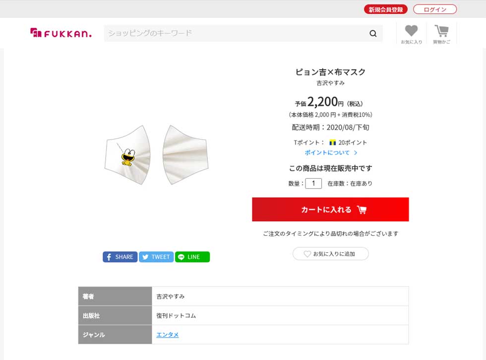Click the magnifier search icon
This screenshot has height=360, width=486.
(x=373, y=34)
